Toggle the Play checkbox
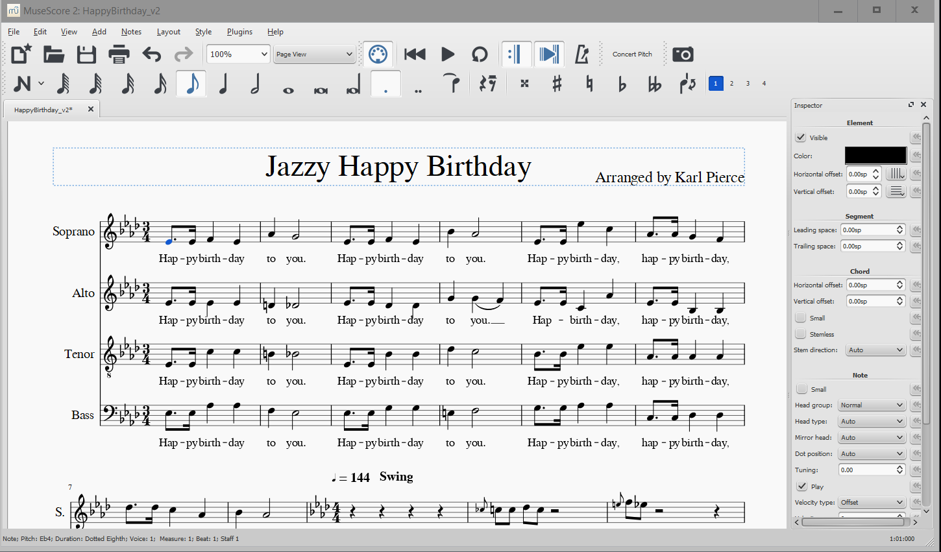Screen dimensions: 941x552 point(802,486)
